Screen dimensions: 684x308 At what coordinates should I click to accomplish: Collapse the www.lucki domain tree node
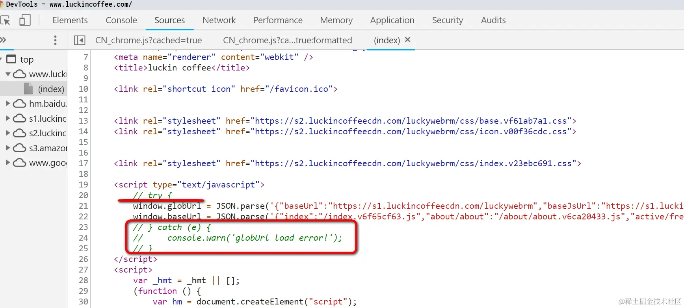[7, 74]
